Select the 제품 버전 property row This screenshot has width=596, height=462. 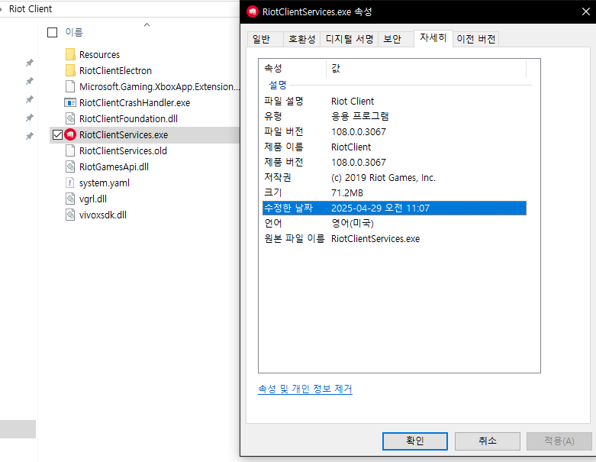395,163
